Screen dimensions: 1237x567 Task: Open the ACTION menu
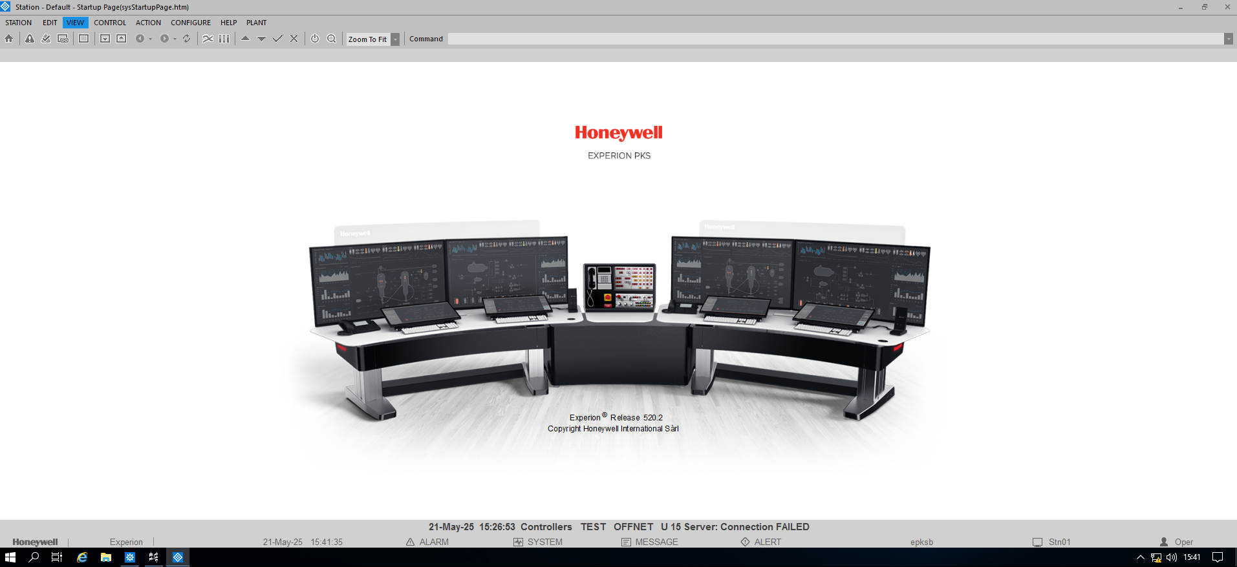[x=148, y=23]
